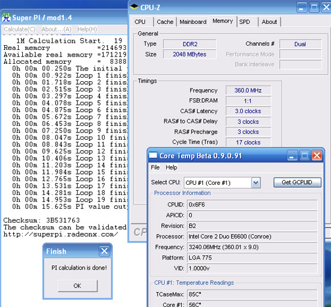
Task: Click the CAS# Latency value 3.0 clocks
Action: coord(248,111)
